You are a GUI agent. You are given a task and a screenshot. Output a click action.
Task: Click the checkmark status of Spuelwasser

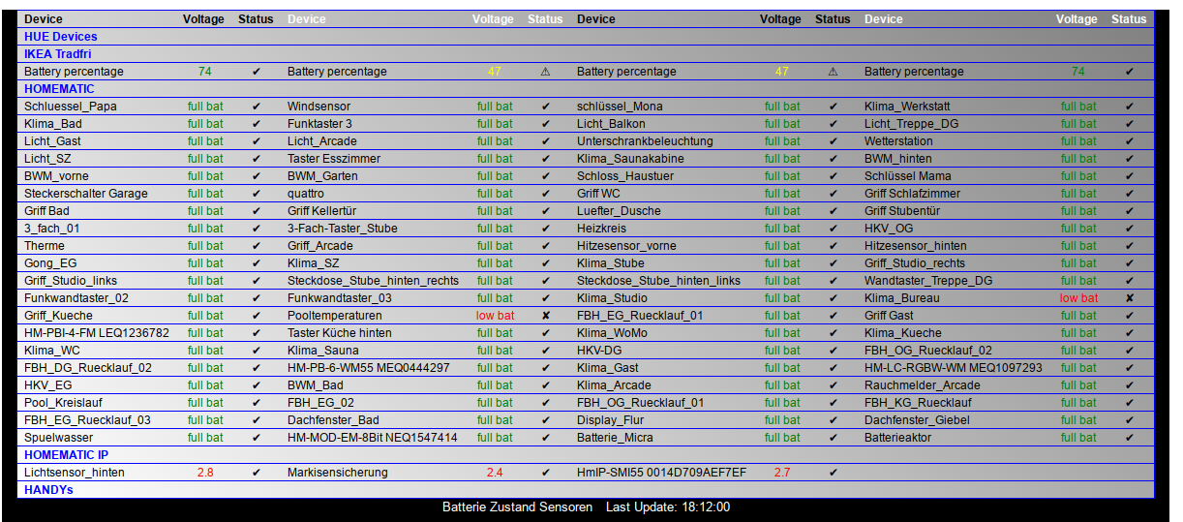coord(257,438)
